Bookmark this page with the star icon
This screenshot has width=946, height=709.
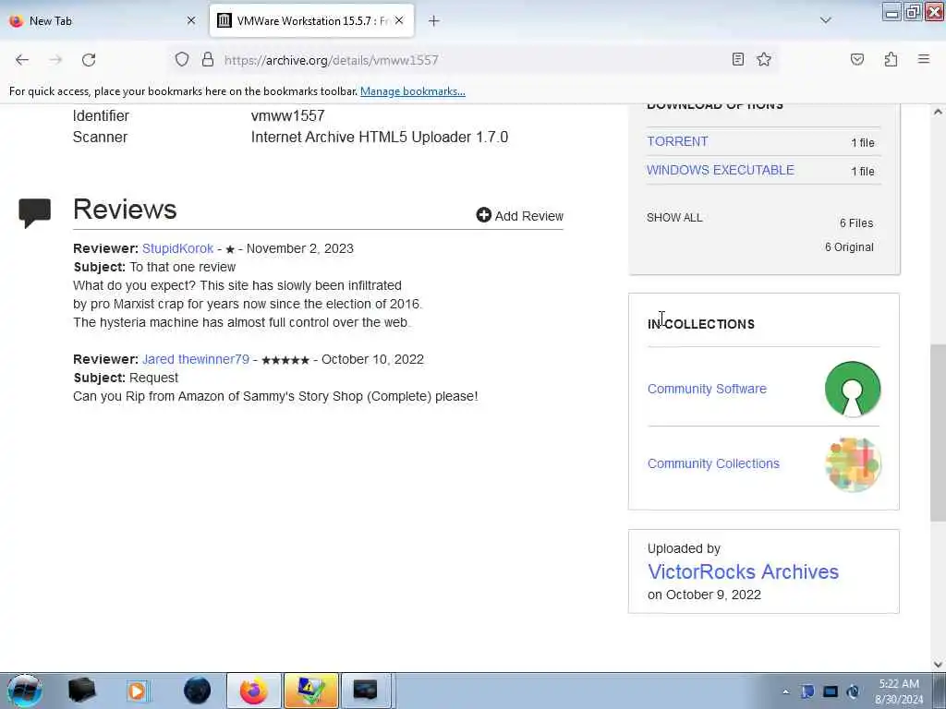click(x=764, y=59)
